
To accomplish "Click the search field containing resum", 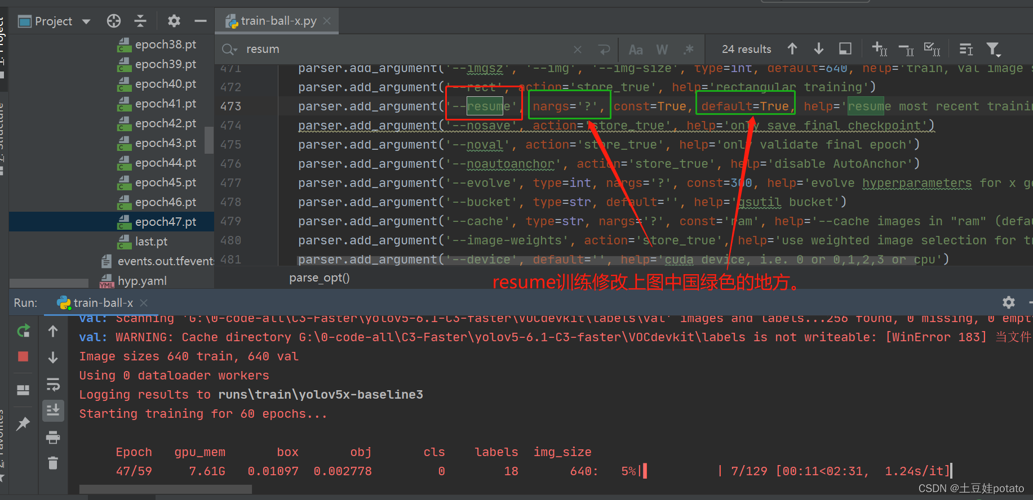I will pyautogui.click(x=406, y=49).
